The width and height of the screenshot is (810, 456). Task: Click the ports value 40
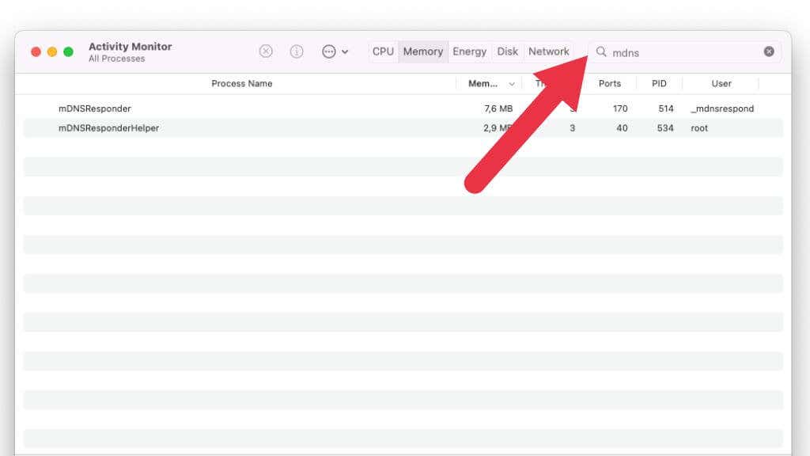tap(622, 127)
